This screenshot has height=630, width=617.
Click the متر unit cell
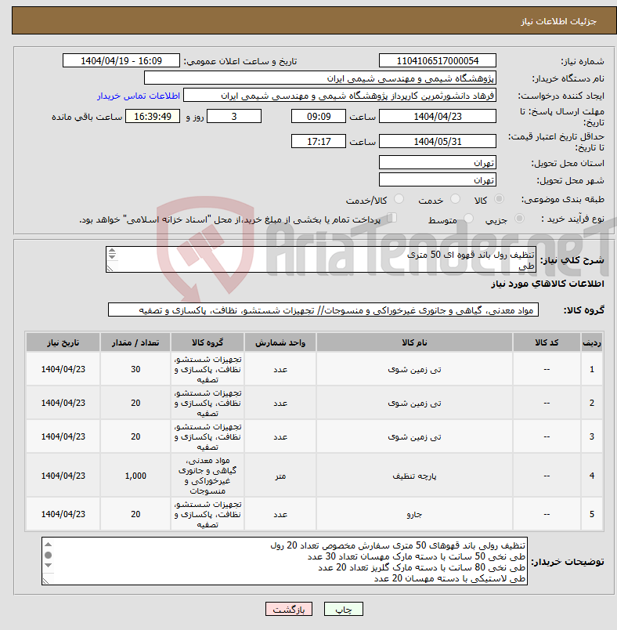coord(280,476)
